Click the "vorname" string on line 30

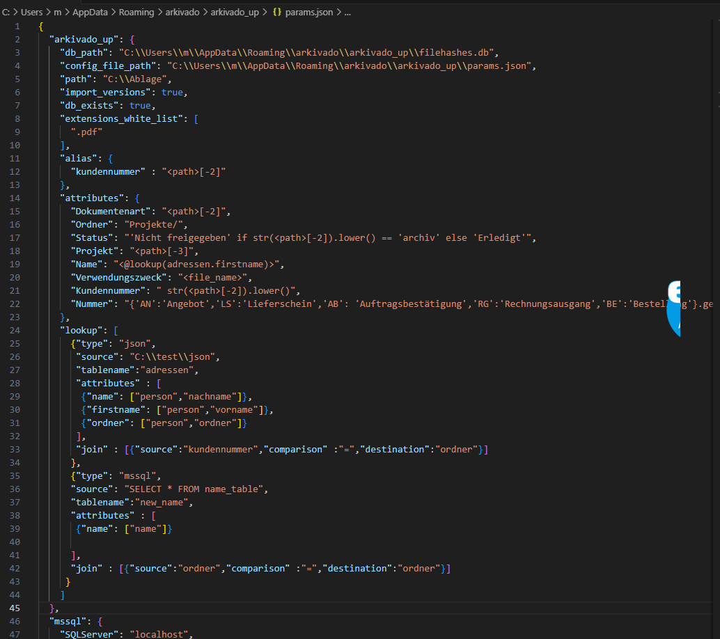234,410
